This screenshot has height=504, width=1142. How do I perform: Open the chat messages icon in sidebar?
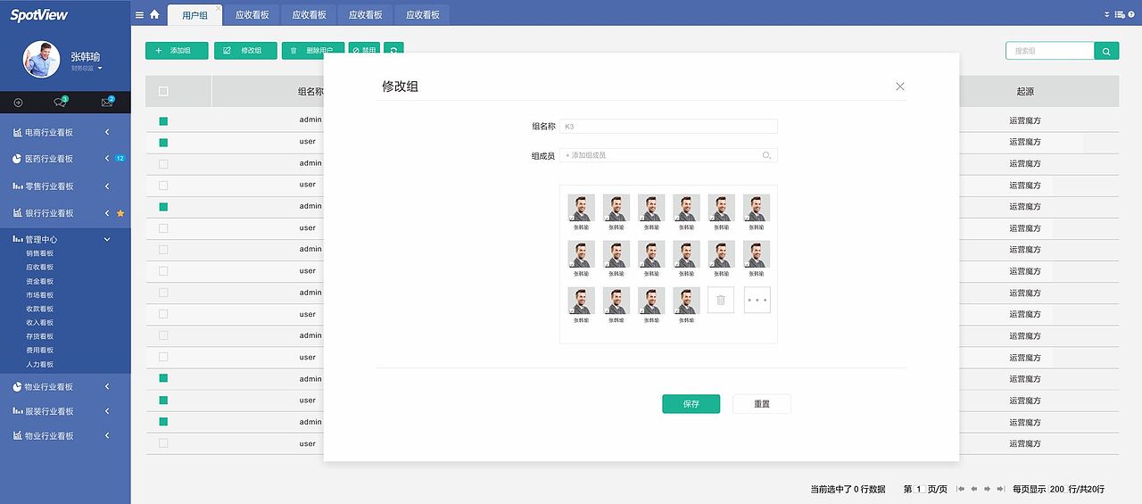click(61, 102)
